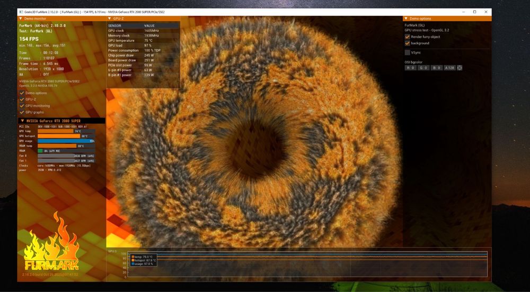This screenshot has width=530, height=292.
Task: Click the Frame time 6.545 ms line
Action: tap(39, 63)
